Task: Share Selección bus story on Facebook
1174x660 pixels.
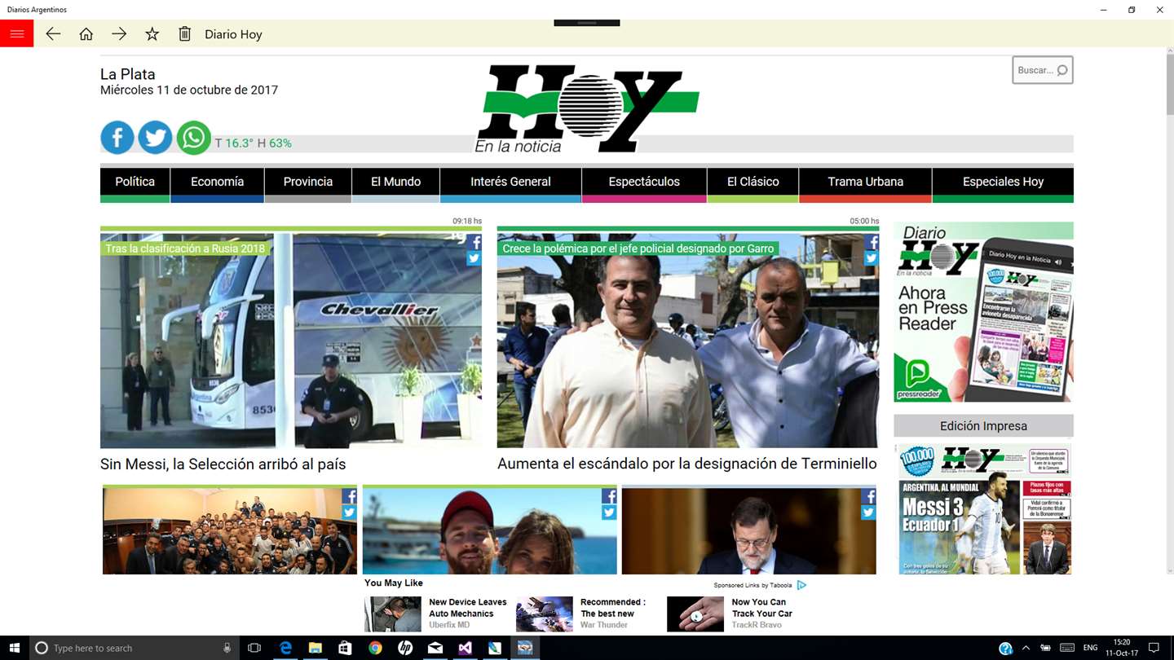Action: pos(474,243)
